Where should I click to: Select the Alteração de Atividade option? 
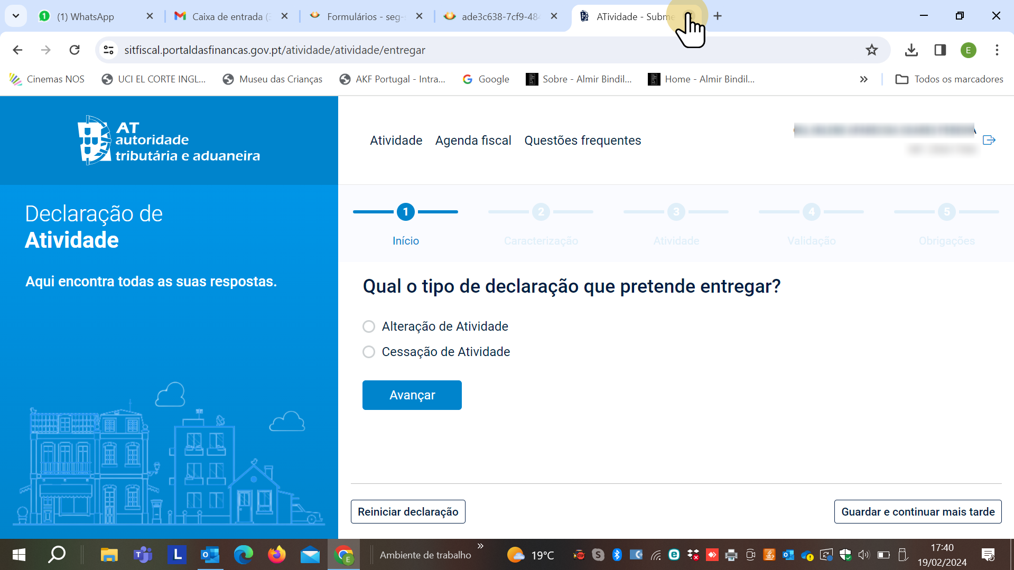point(369,326)
